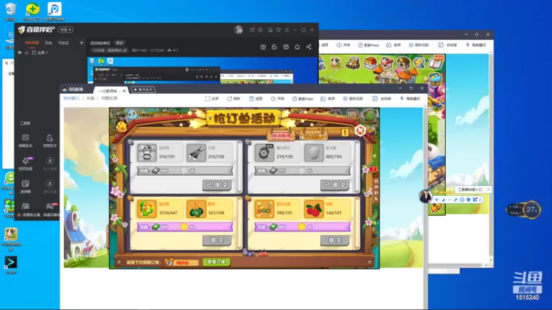The width and height of the screenshot is (552, 310).
Task: Toggle the padlock icon in stream header
Action: (274, 47)
